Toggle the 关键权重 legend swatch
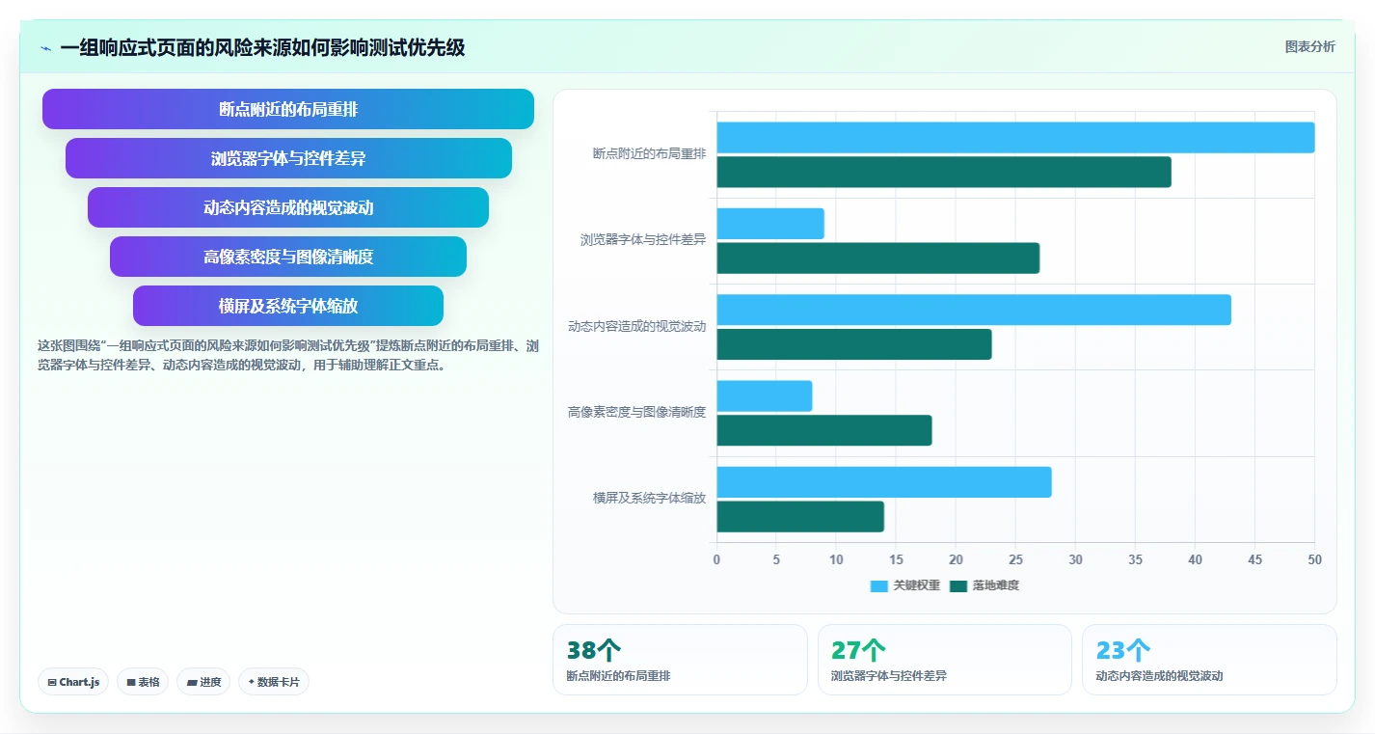1375x734 pixels. click(x=878, y=585)
